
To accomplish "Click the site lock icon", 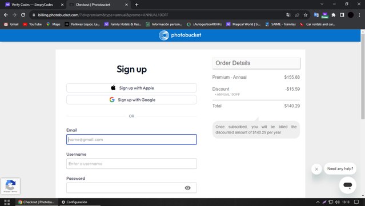I will (x=34, y=15).
